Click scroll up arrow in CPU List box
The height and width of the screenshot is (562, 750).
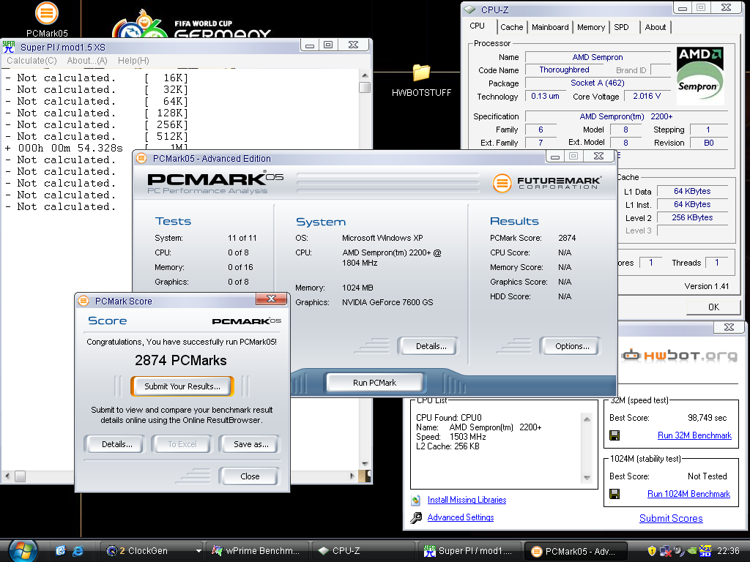click(587, 419)
